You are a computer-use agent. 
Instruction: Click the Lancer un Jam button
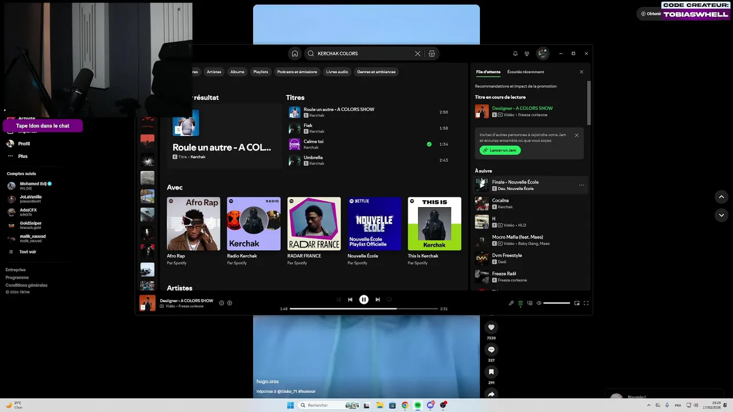click(500, 150)
